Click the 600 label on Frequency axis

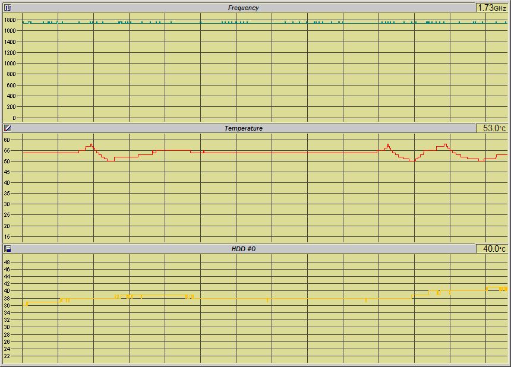click(11, 85)
